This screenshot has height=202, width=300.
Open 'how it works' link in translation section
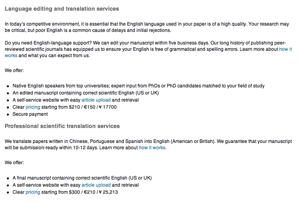click(152, 148)
